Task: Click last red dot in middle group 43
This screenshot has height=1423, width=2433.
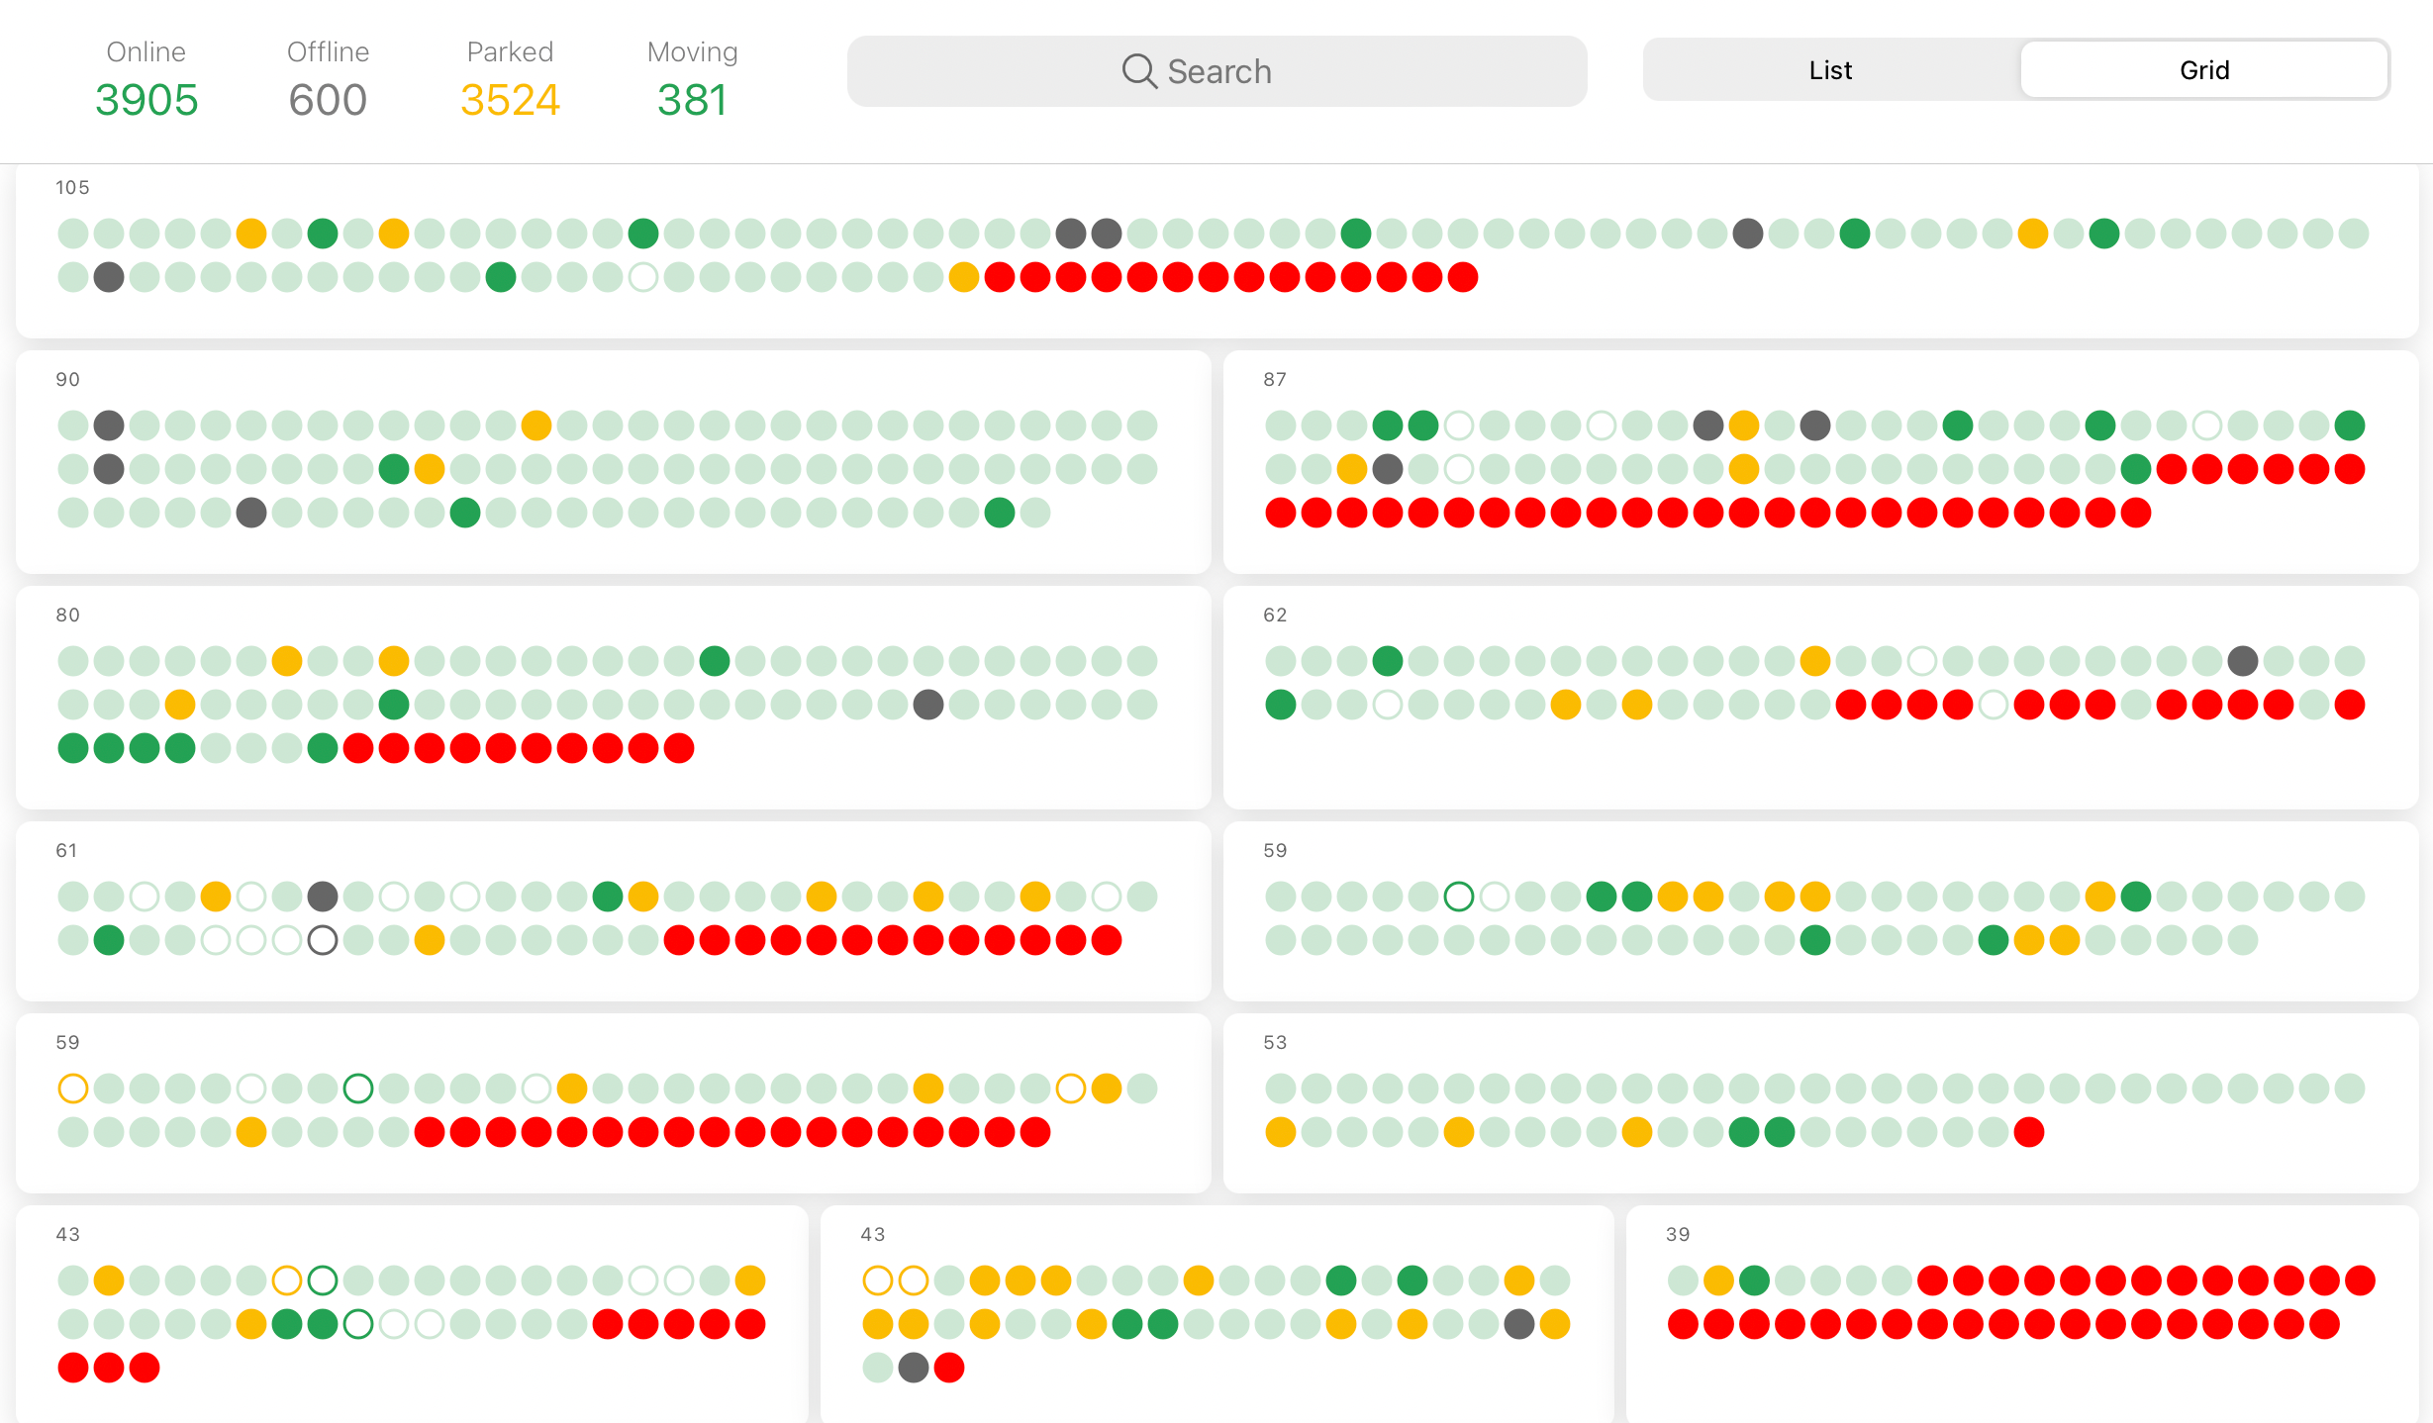Action: tap(949, 1368)
